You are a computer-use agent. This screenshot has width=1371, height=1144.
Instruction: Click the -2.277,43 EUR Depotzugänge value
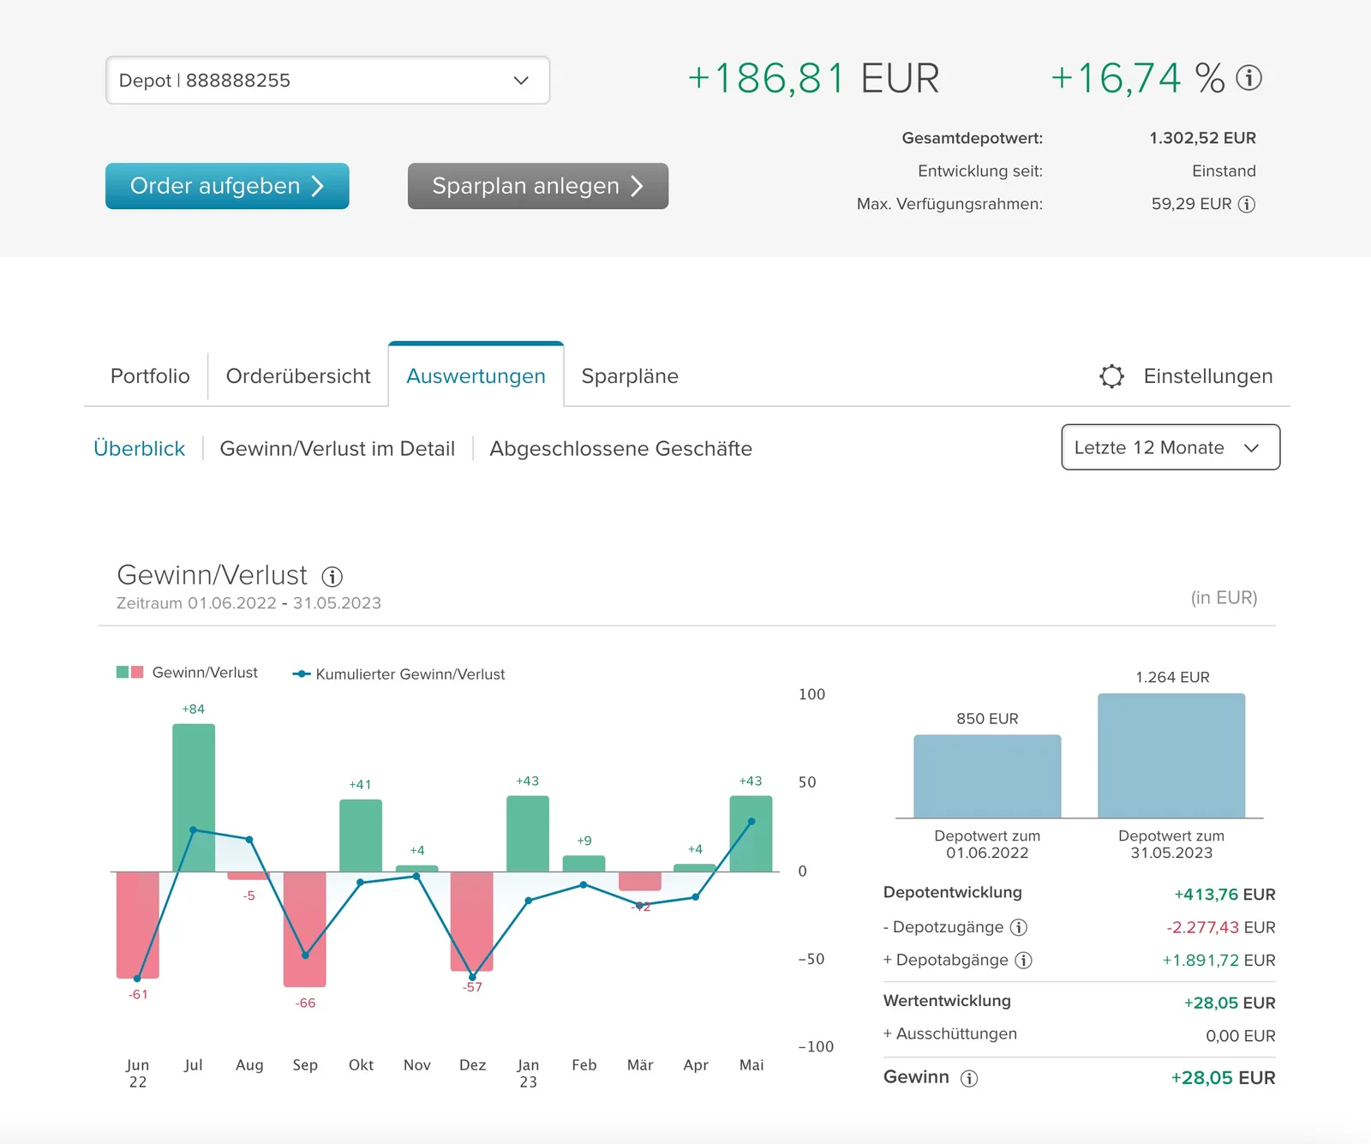pyautogui.click(x=1220, y=927)
